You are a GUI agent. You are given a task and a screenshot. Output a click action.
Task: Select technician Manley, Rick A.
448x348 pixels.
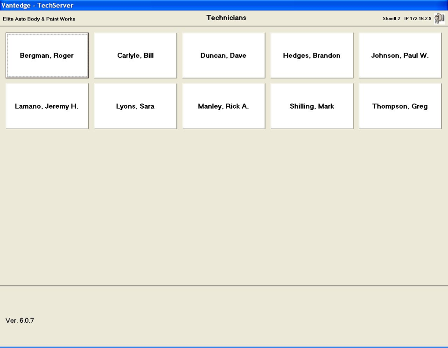(x=223, y=106)
